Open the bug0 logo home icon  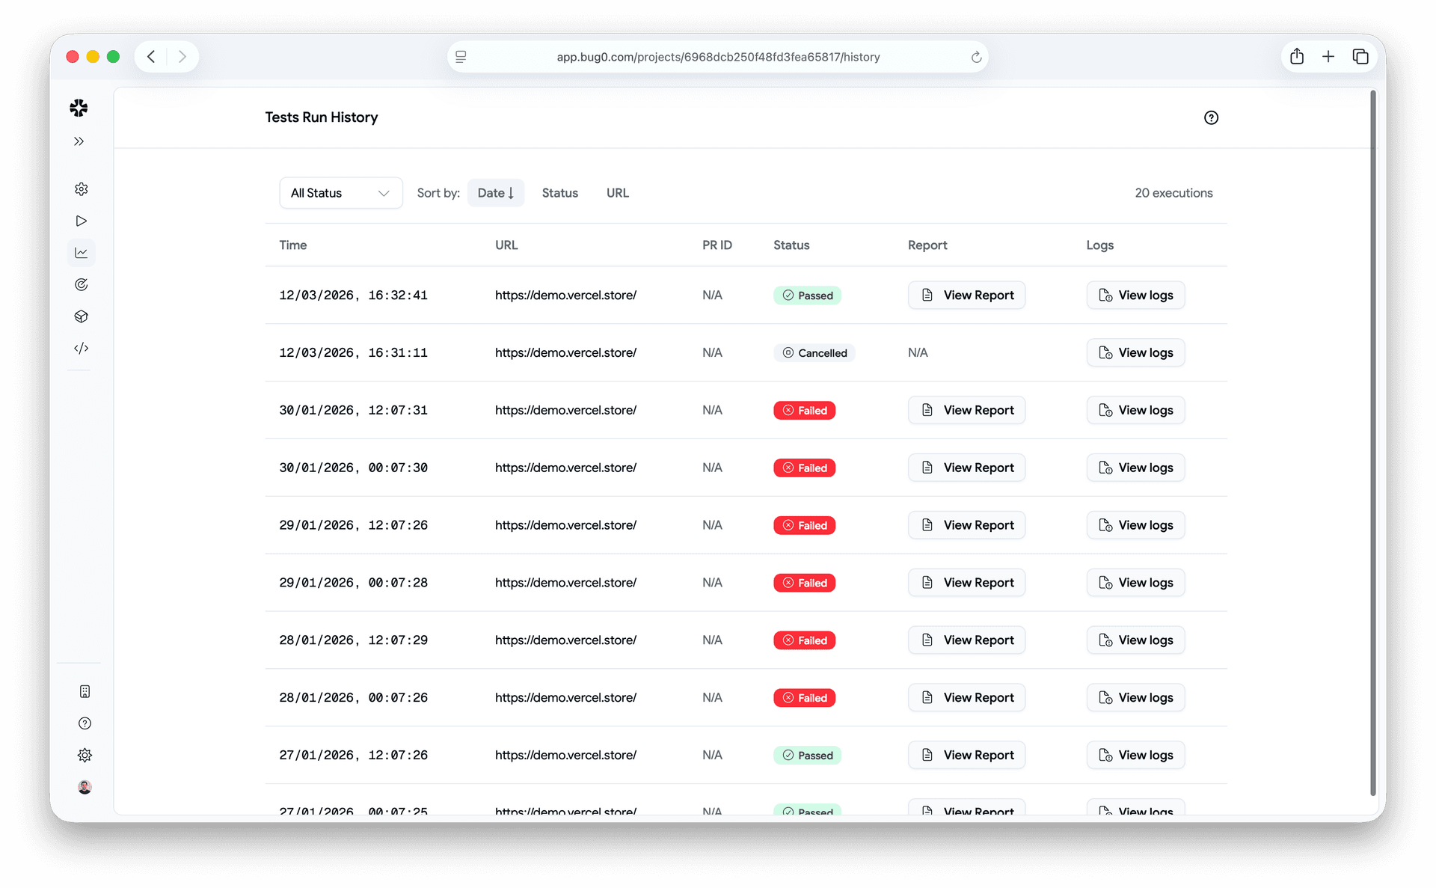click(x=79, y=108)
